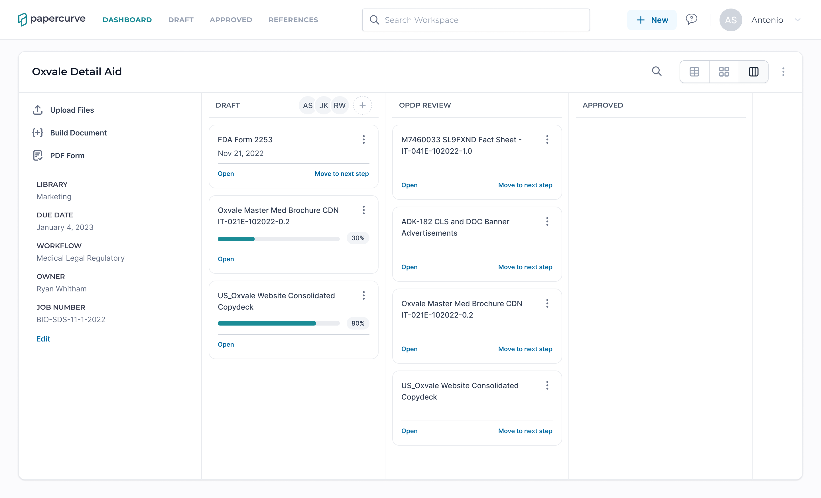
Task: Expand the Antonio account dropdown
Action: [798, 20]
